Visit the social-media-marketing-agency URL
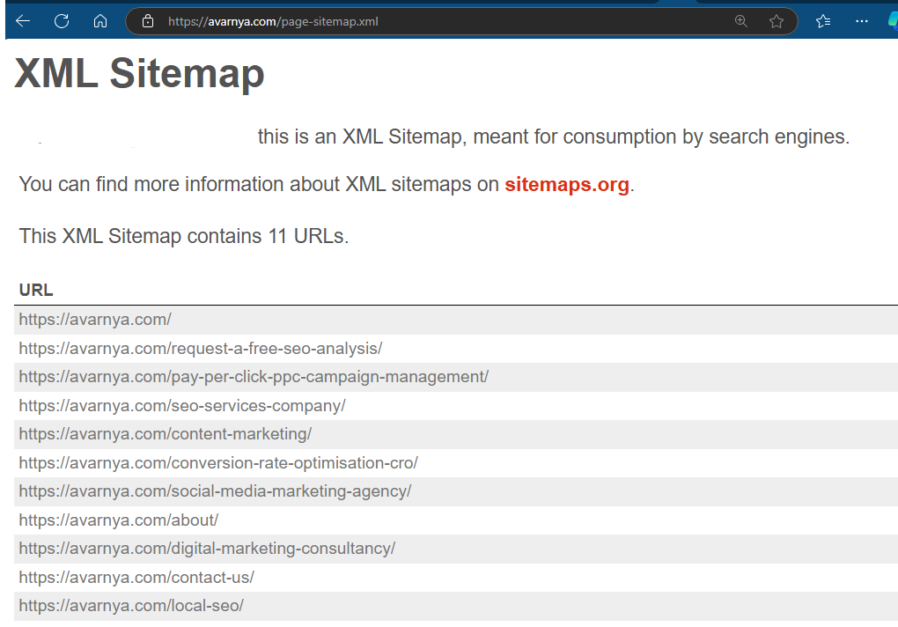This screenshot has width=898, height=627. 215,491
